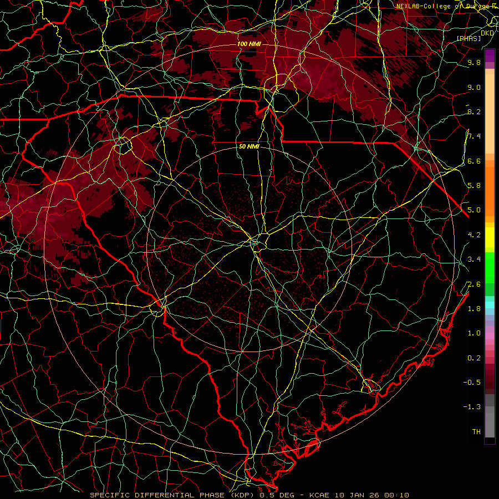The image size is (499, 499).
Task: Click the 100 NMI range ring label
Action: pos(249,44)
